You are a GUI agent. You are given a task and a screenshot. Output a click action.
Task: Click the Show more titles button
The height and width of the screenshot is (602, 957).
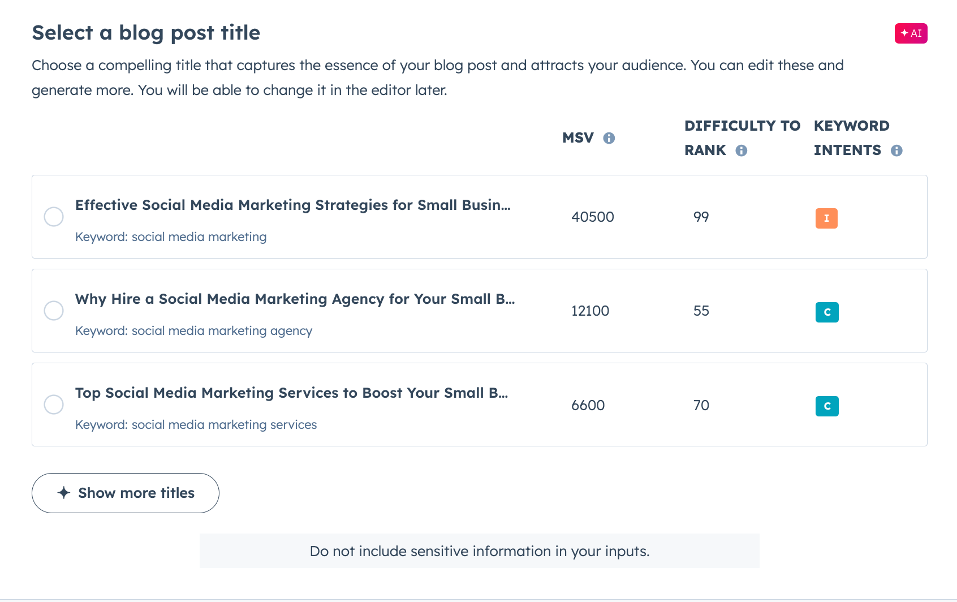tap(125, 493)
